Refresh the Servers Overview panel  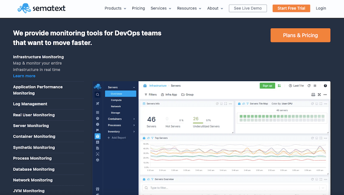tap(313, 179)
